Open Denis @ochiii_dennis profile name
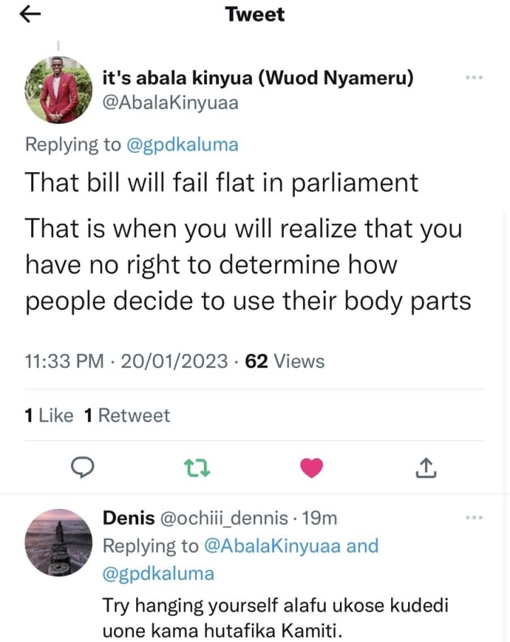This screenshot has height=642, width=510. [x=195, y=518]
